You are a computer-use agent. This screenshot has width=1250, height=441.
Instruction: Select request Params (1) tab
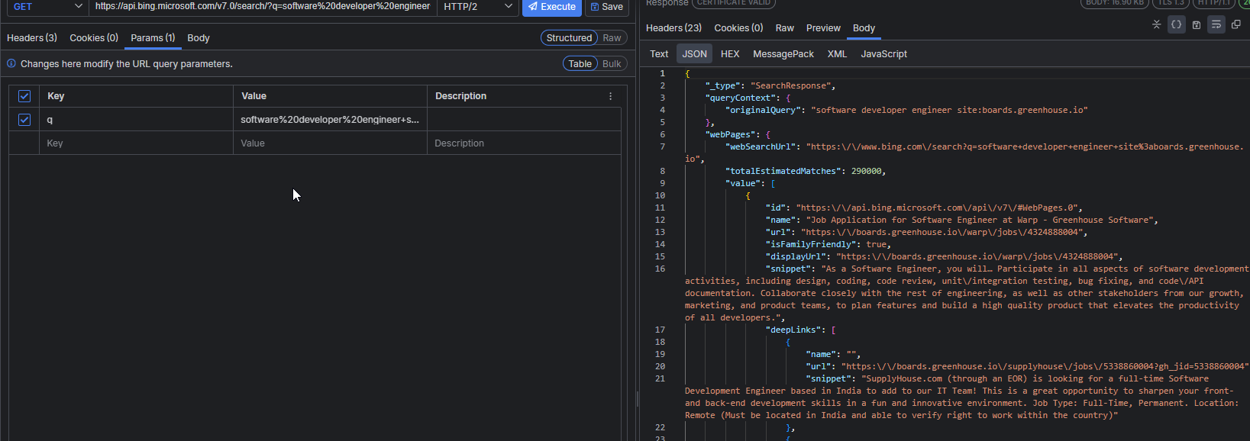click(x=153, y=37)
